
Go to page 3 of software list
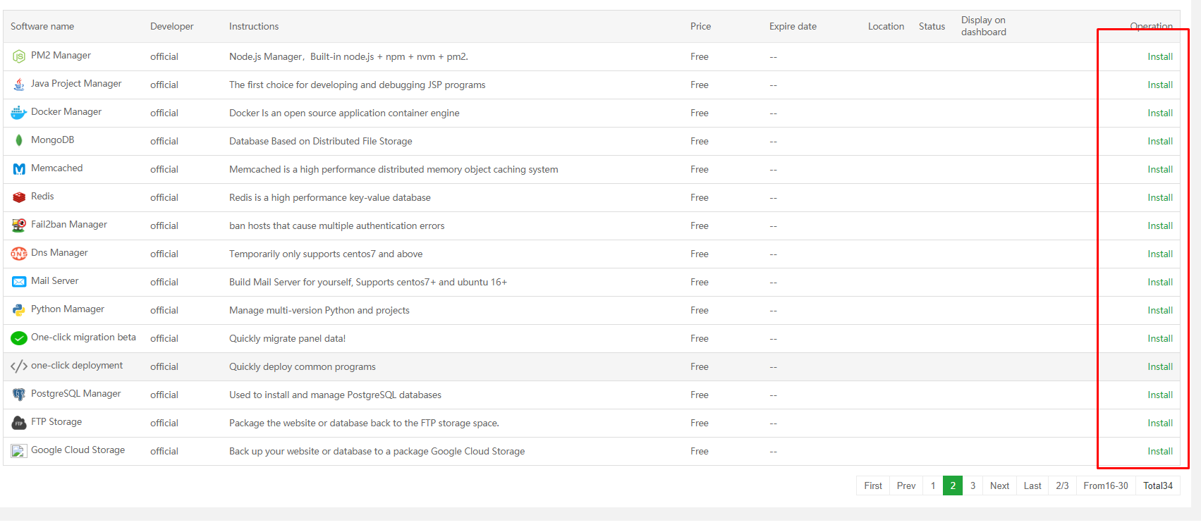coord(973,485)
